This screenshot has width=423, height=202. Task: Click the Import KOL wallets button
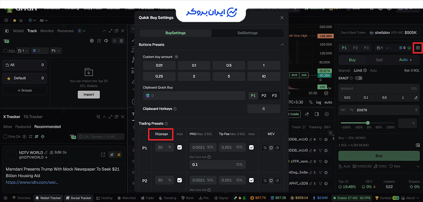click(89, 95)
